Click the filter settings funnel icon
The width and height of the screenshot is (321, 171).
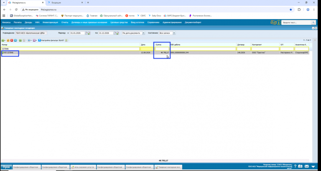[x=39, y=40]
